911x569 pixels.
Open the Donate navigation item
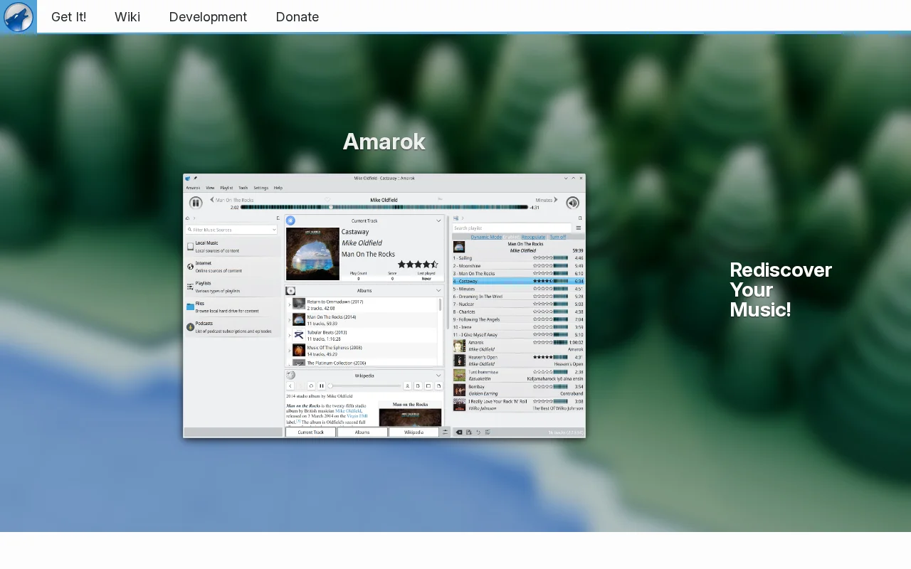(297, 17)
